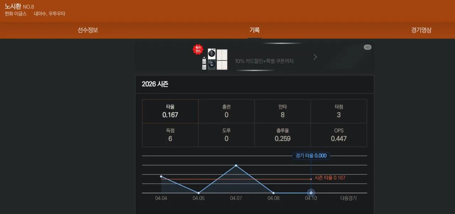Click the 시즌 타율 0.167 label
Screen dimensions: 455x214
click(x=330, y=178)
